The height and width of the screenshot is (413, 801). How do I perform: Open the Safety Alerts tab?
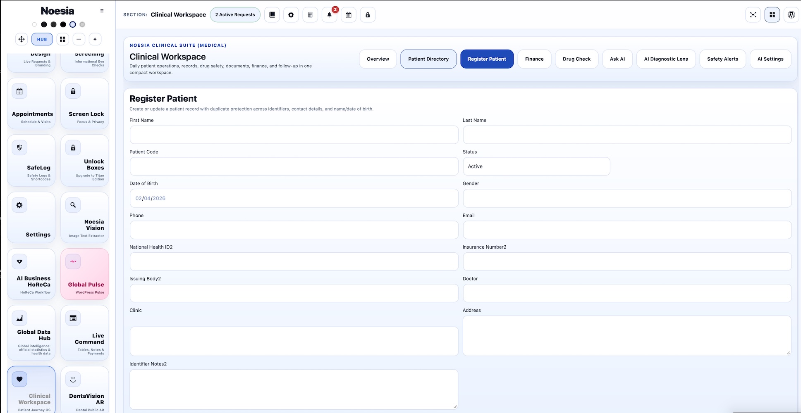tap(722, 59)
